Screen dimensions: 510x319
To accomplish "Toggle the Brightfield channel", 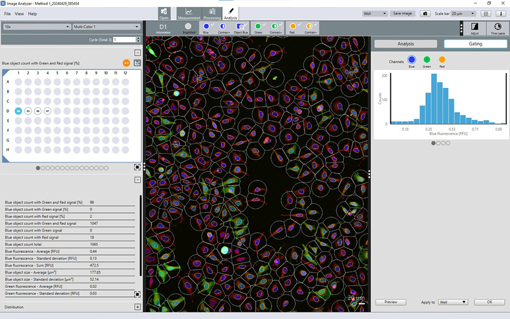I will coord(188,27).
